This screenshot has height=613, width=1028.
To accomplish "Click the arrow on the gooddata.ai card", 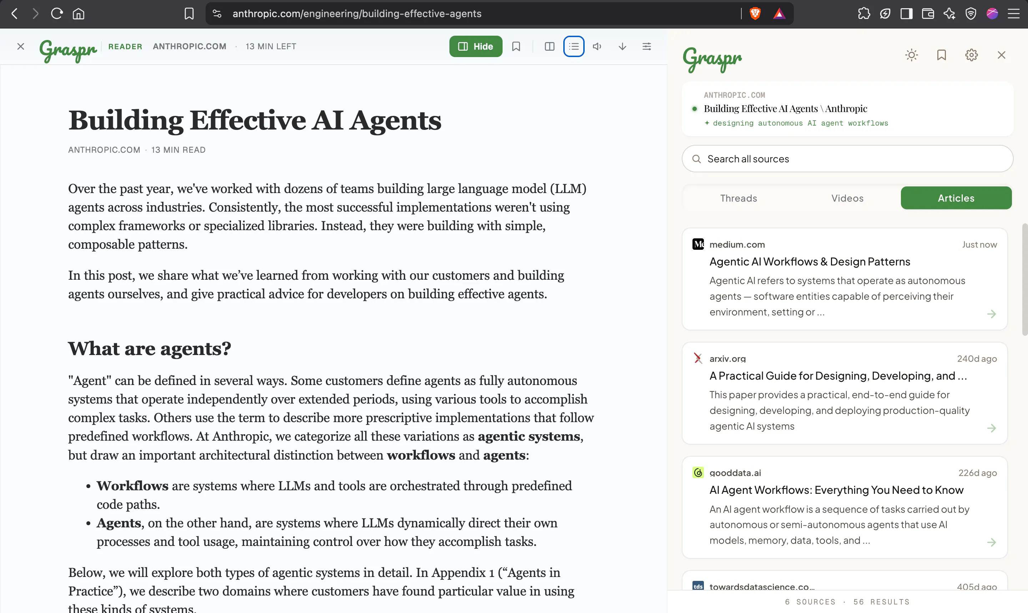I will [x=991, y=542].
